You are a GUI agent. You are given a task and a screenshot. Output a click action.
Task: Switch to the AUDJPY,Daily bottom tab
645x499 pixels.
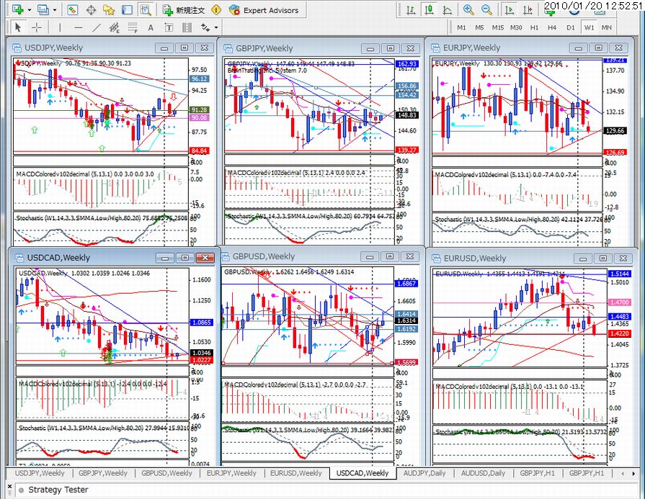click(x=424, y=473)
